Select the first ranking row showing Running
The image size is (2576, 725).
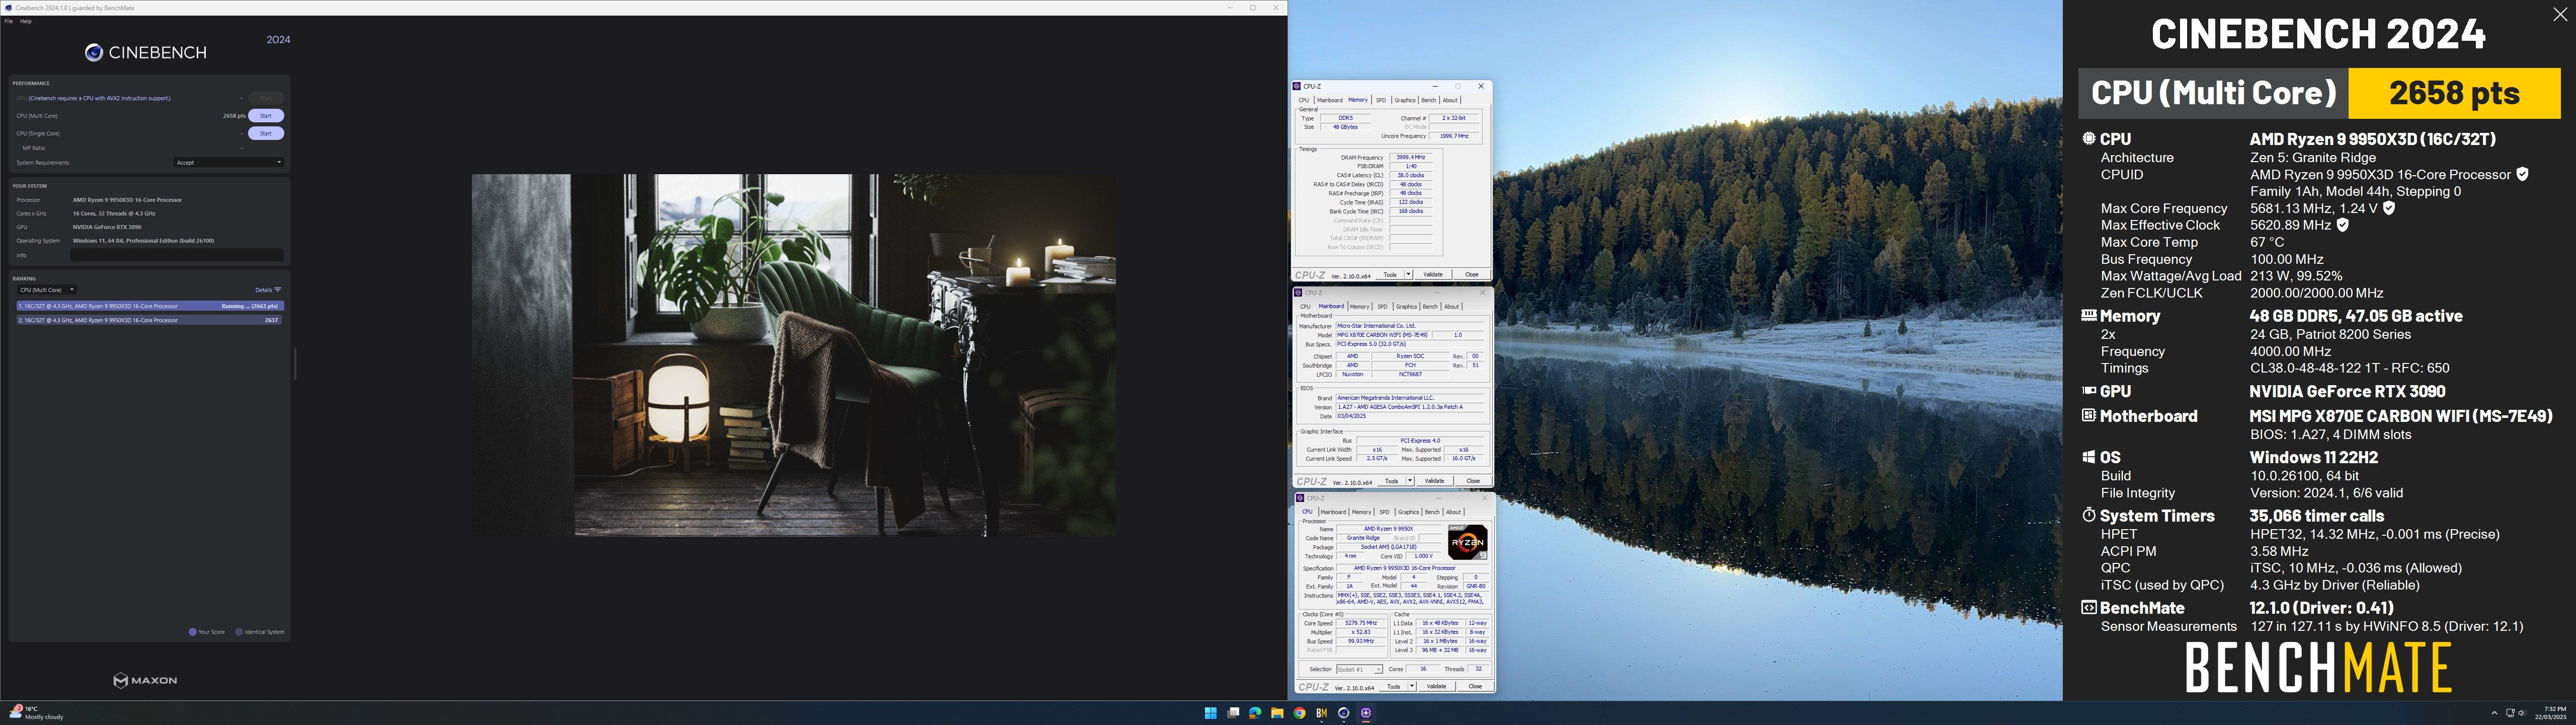(x=149, y=307)
